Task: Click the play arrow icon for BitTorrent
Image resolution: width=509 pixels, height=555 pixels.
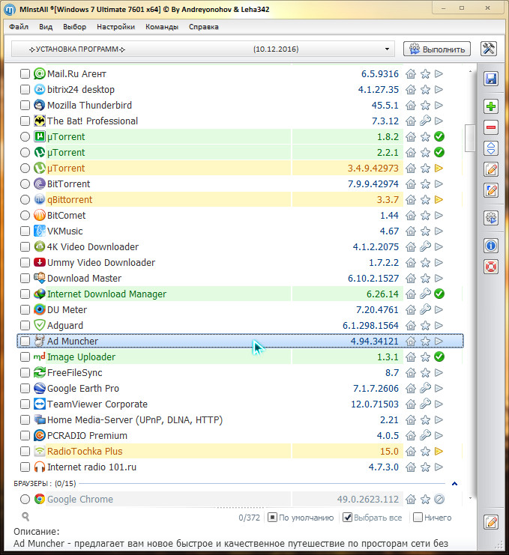Action: click(x=439, y=184)
